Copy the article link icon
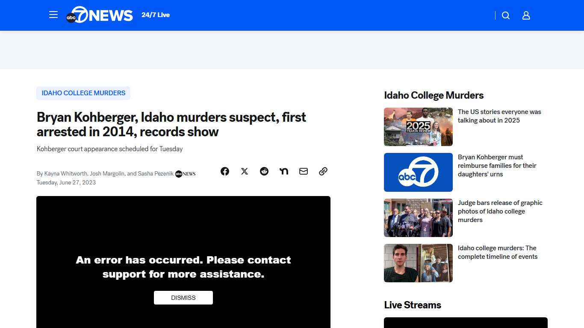The height and width of the screenshot is (328, 584). coord(323,171)
